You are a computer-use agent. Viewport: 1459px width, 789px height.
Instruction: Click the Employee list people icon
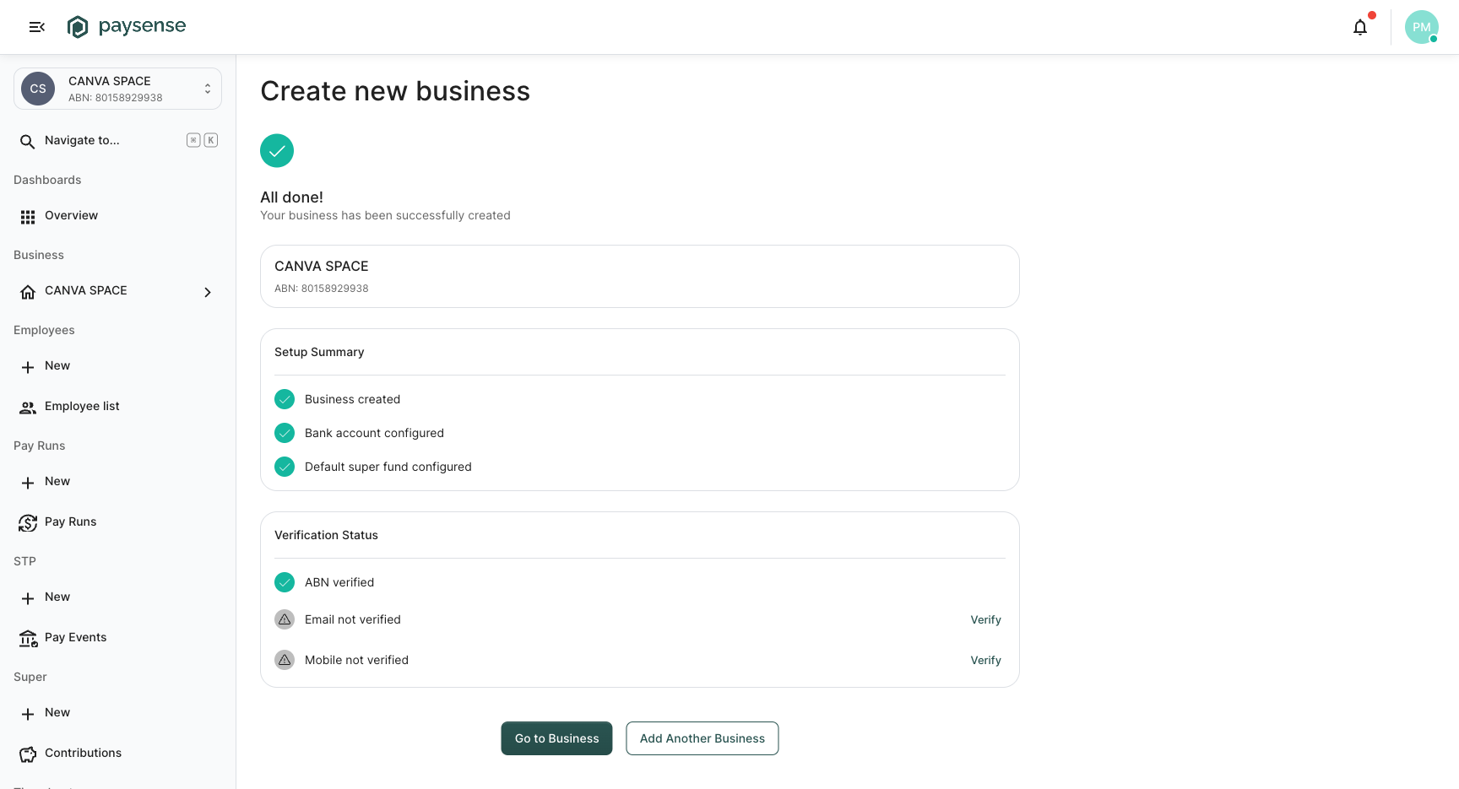28,408
